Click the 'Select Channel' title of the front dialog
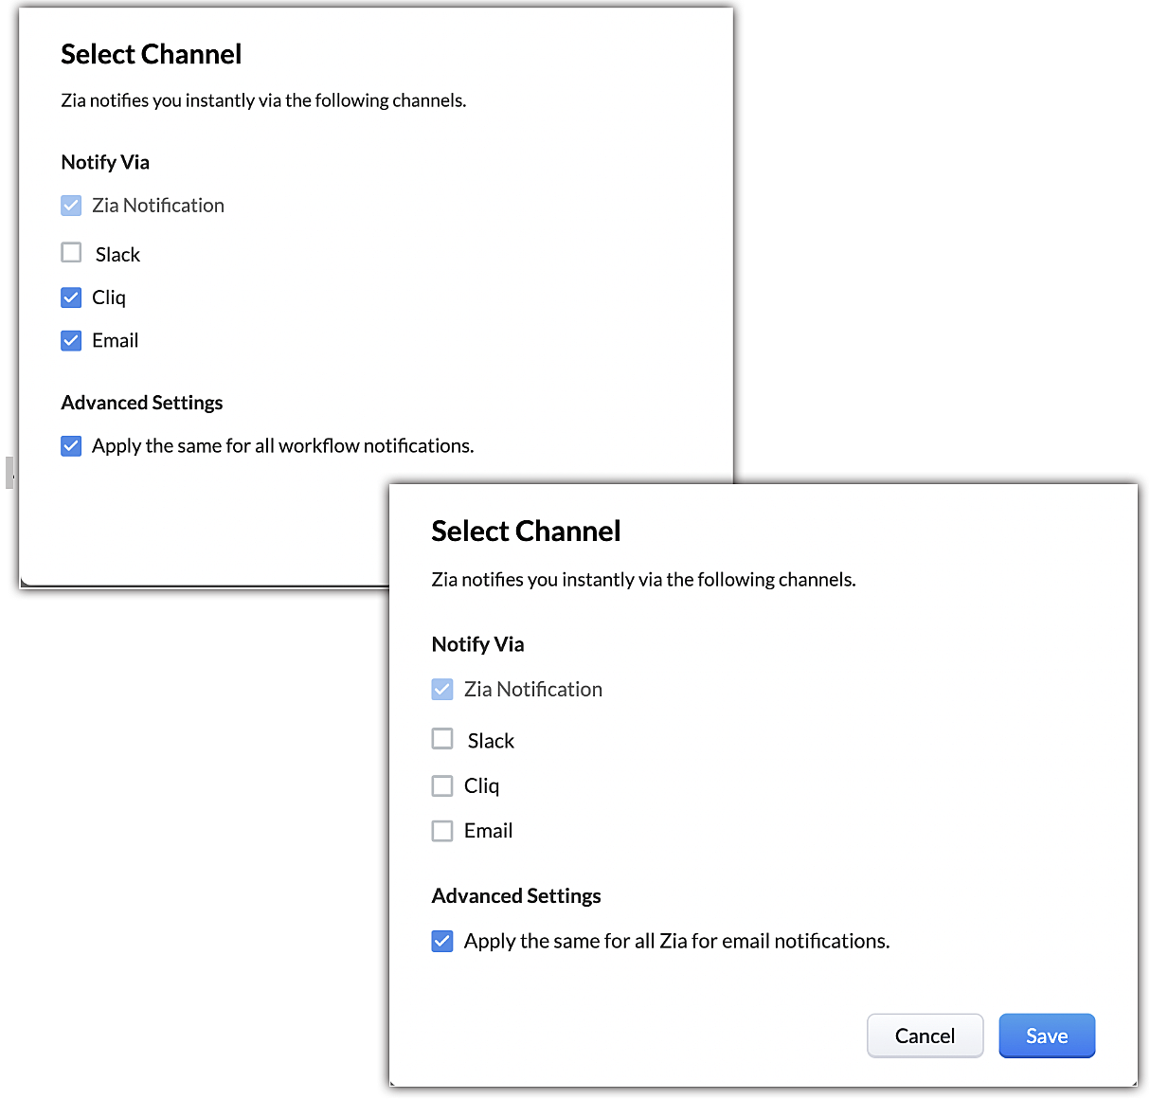Image resolution: width=1150 pixels, height=1099 pixels. (x=526, y=531)
